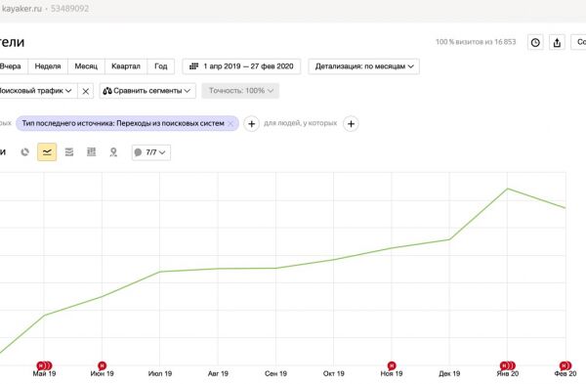
Task: Add visit condition with first plus button
Action: click(x=252, y=124)
